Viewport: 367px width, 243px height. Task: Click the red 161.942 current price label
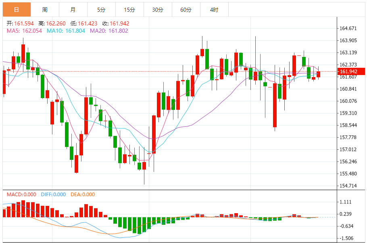click(351, 71)
